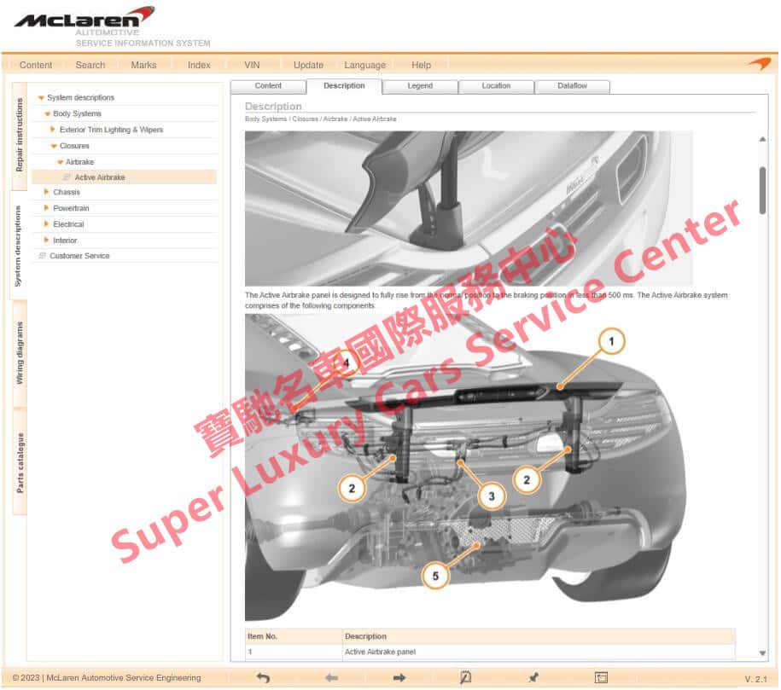The height and width of the screenshot is (690, 781).
Task: Expand the Chassis tree node
Action: [47, 192]
